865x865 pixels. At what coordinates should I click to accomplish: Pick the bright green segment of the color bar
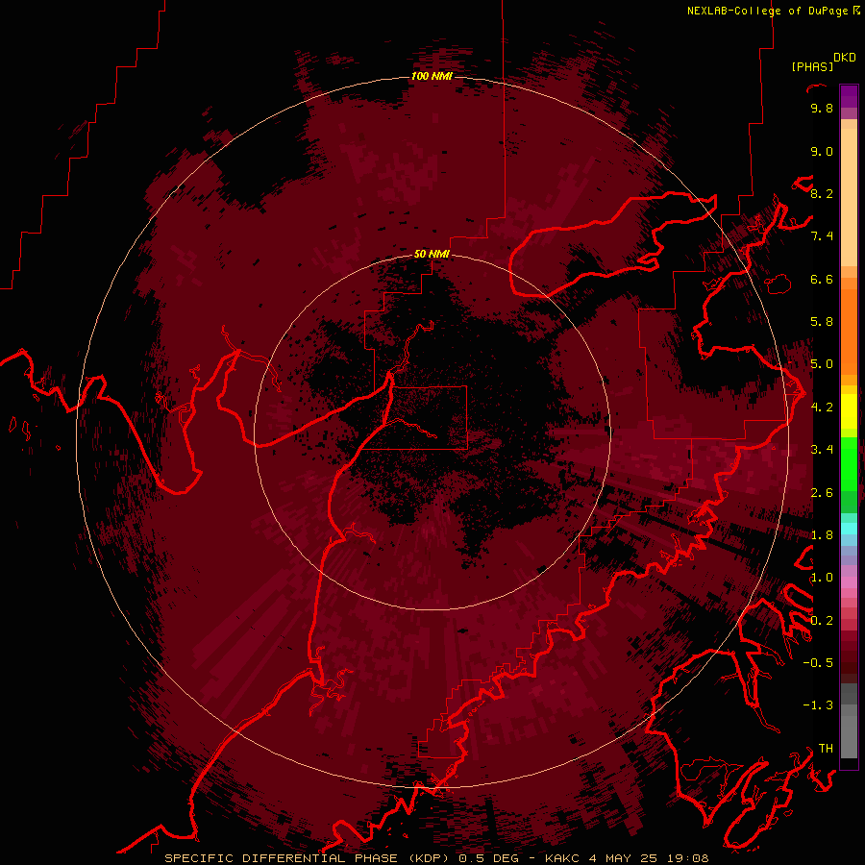click(x=849, y=464)
